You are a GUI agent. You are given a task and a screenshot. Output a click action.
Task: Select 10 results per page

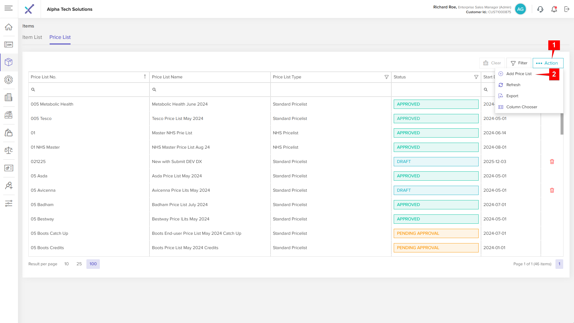pos(66,264)
